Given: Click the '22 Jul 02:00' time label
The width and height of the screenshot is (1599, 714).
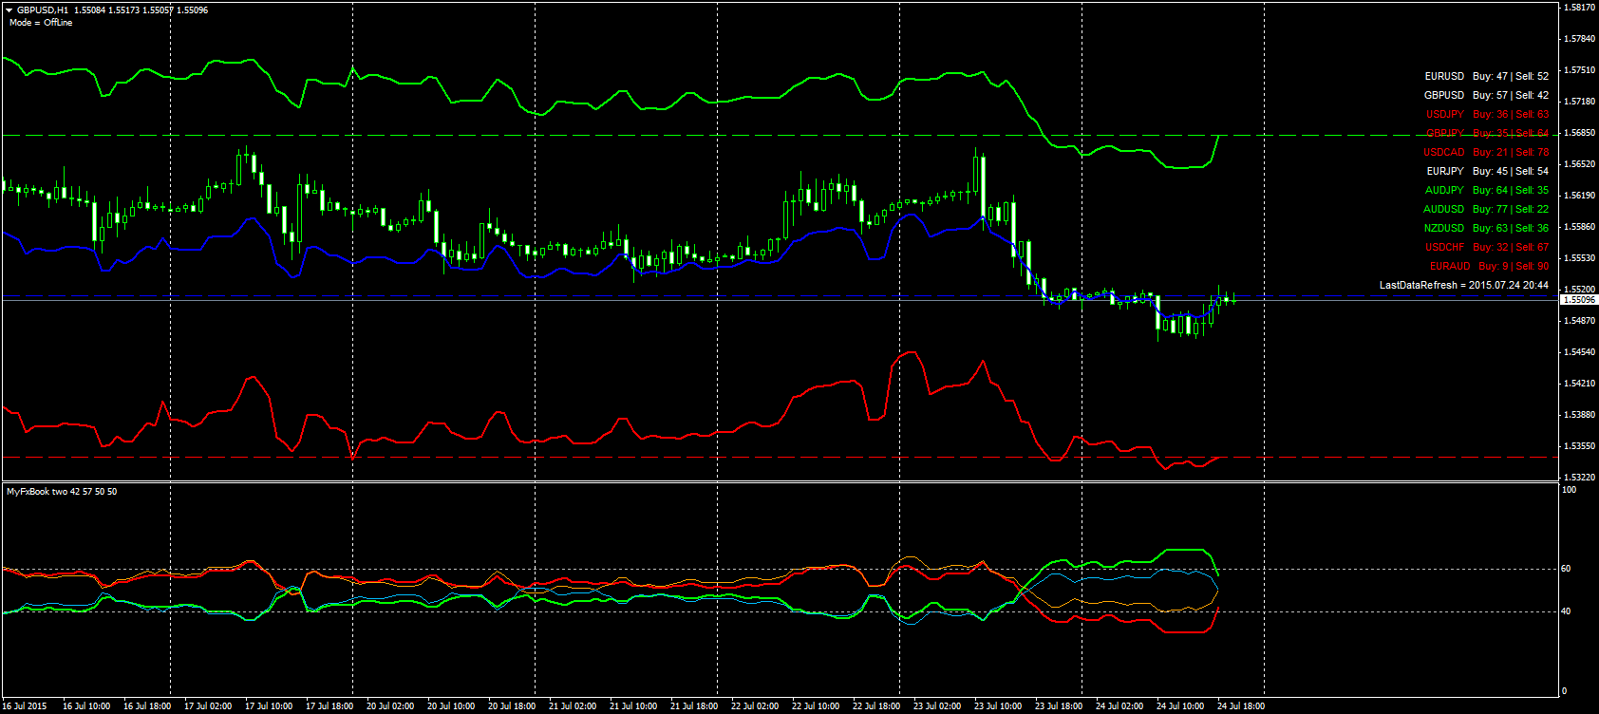Looking at the screenshot, I should (755, 706).
